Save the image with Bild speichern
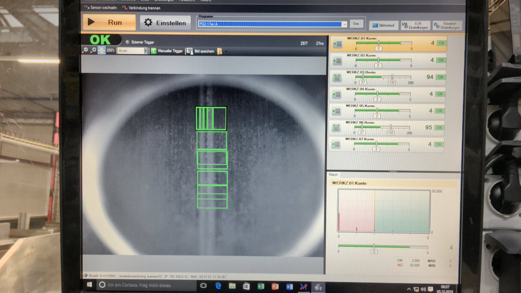This screenshot has width=521, height=293. 200,51
